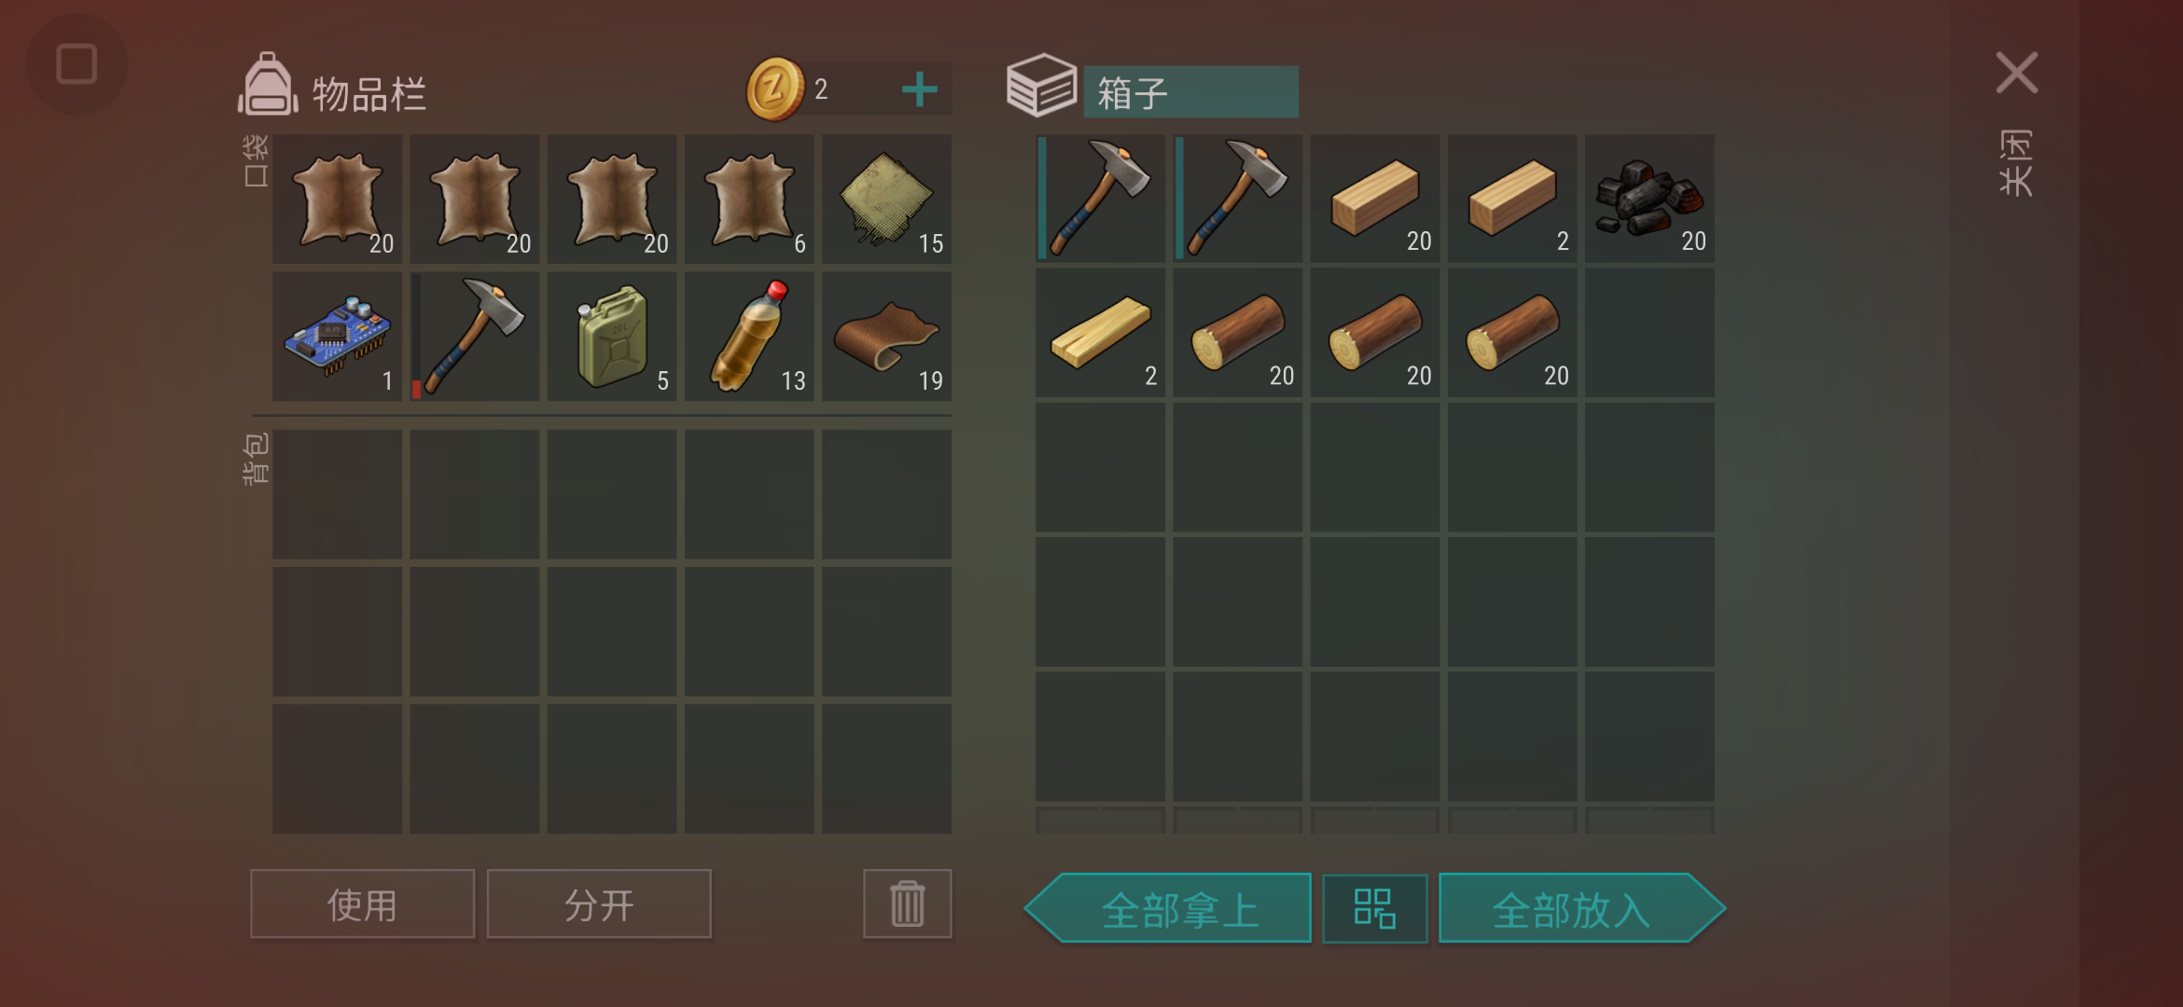Select the wooden plank stack of 2 in chest
This screenshot has width=2183, height=1007.
point(1101,333)
